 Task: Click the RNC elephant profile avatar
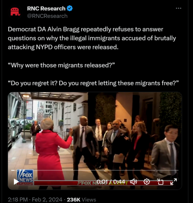point(15,12)
